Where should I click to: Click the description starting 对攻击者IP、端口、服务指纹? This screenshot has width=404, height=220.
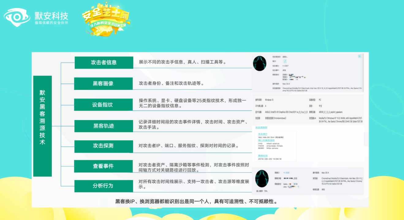click(x=189, y=146)
